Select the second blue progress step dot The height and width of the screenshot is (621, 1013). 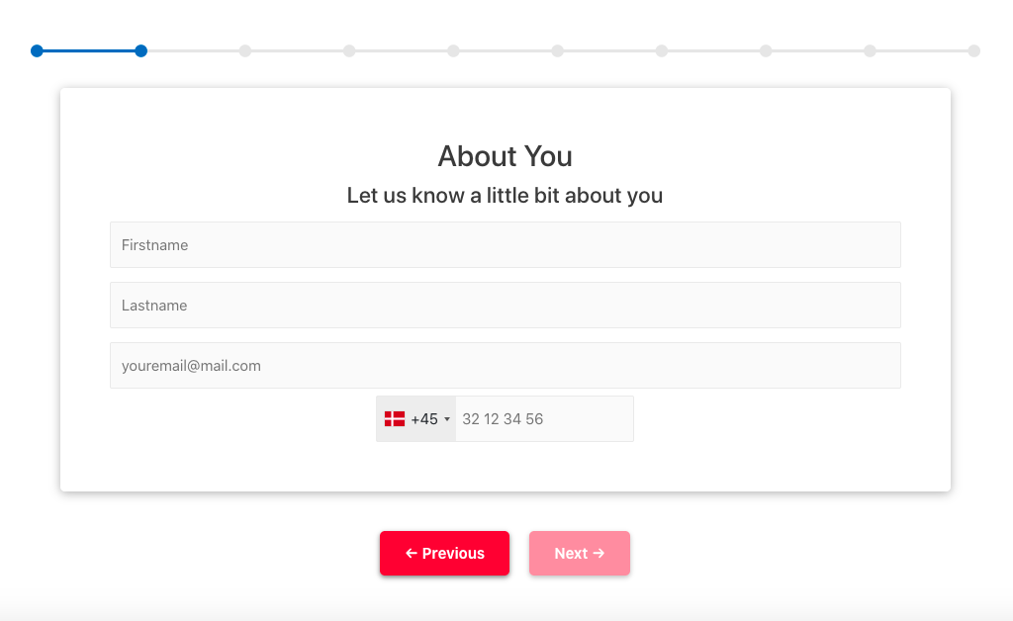[140, 51]
